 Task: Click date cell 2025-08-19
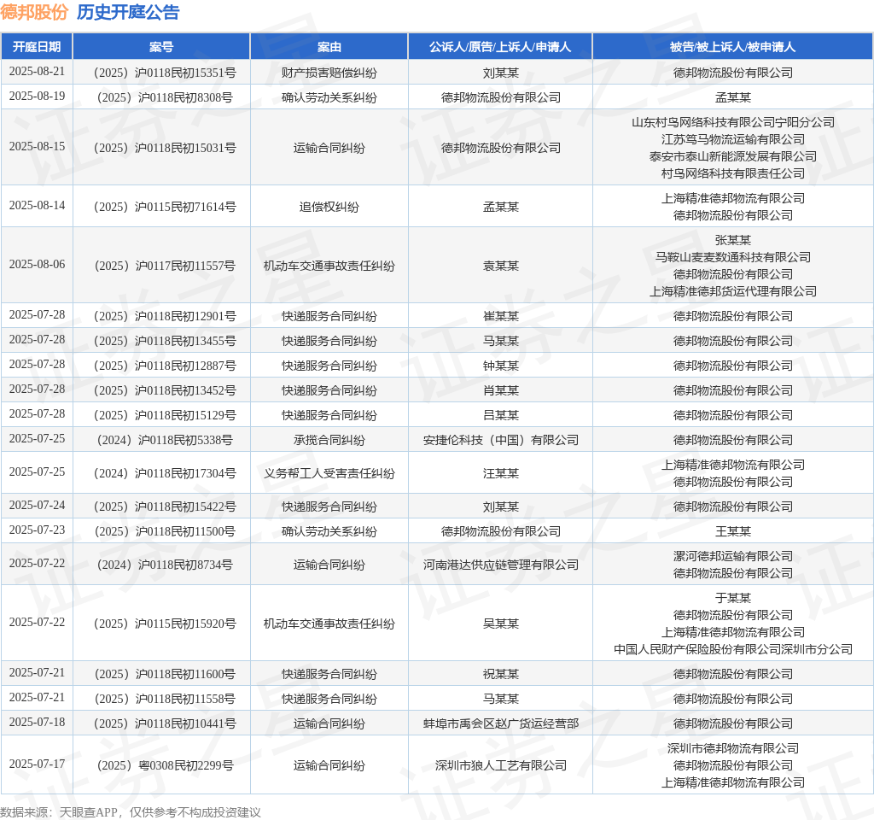point(37,96)
